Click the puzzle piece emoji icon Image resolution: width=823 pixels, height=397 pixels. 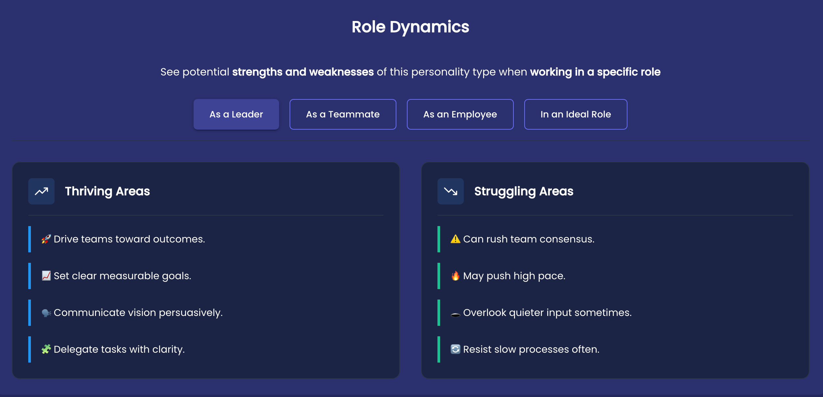pos(46,349)
